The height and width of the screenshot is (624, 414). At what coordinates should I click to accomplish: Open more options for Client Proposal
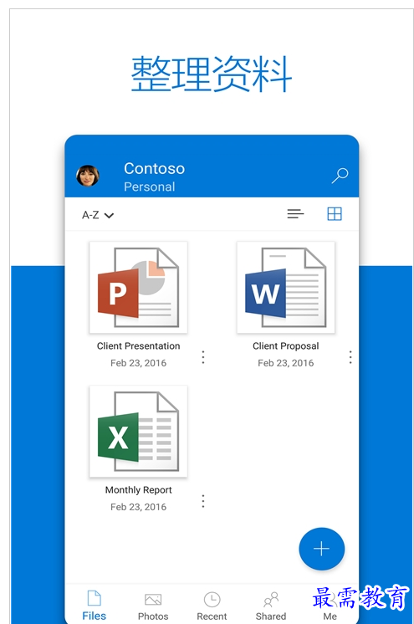(x=350, y=357)
